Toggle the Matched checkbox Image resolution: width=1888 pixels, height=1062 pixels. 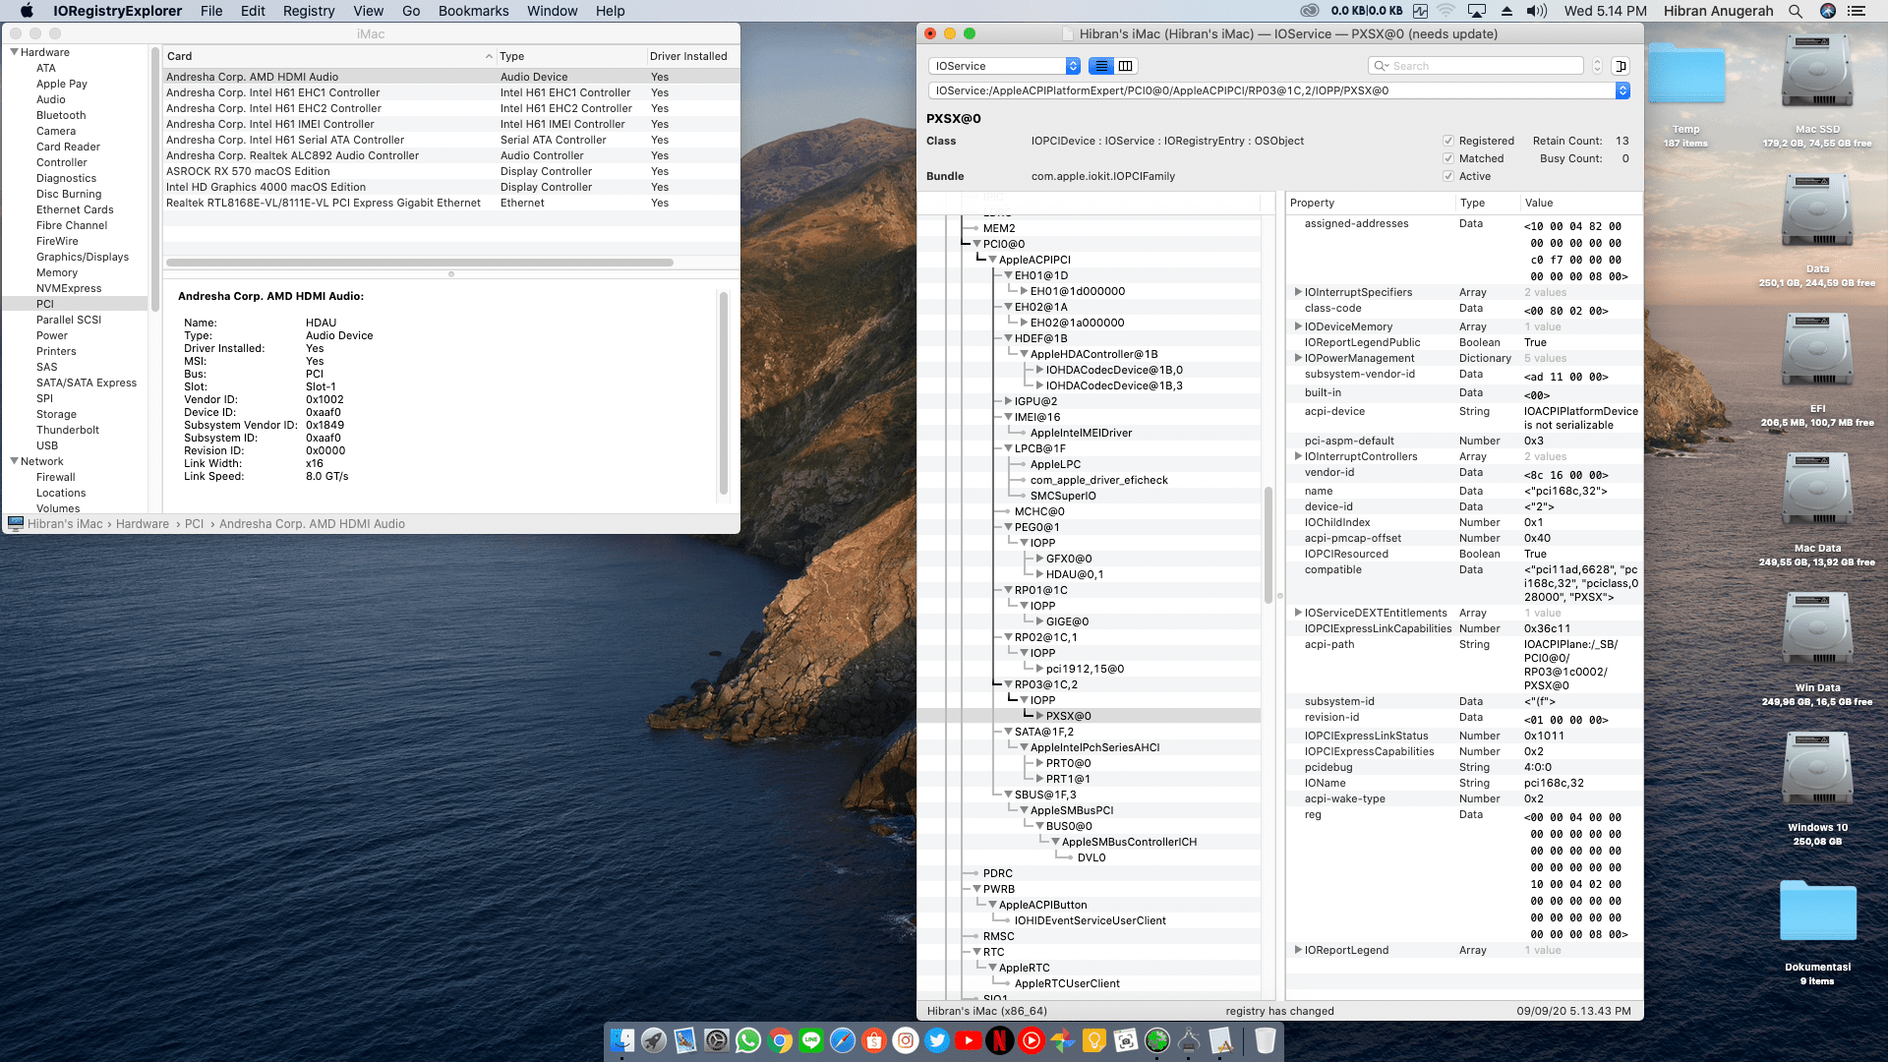(1448, 158)
